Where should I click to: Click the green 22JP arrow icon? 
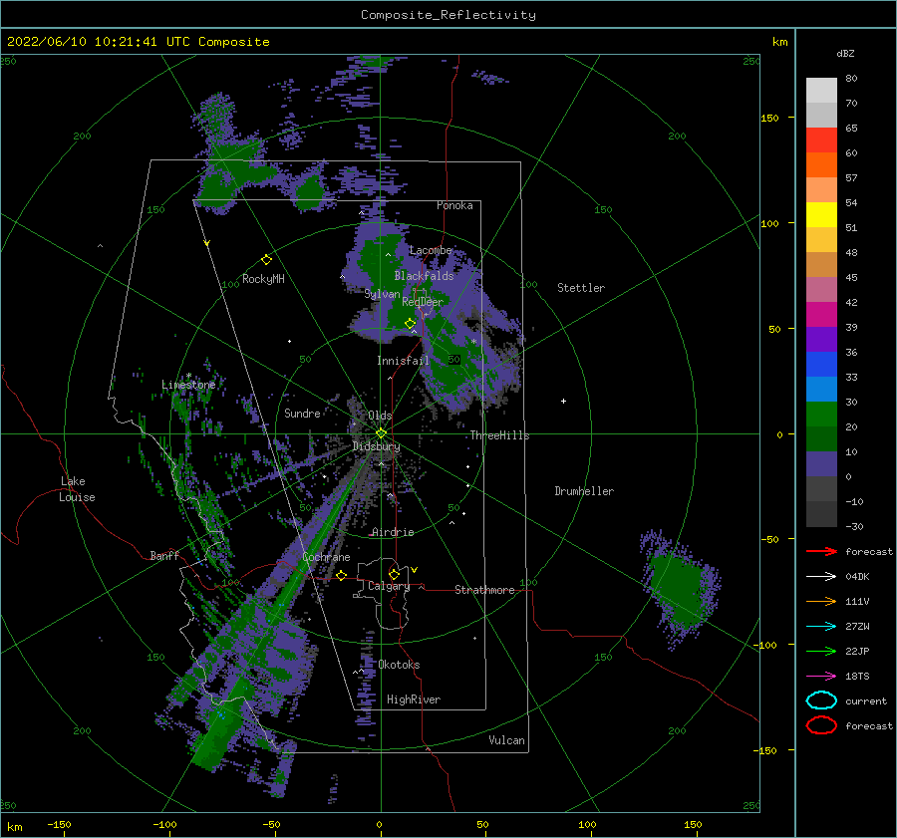(x=821, y=651)
